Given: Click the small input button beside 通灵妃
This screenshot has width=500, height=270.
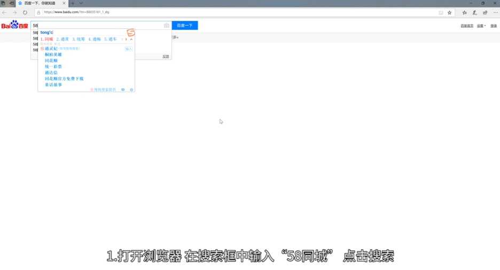Looking at the screenshot, I should [x=129, y=49].
